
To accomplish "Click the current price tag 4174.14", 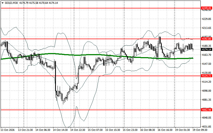I will click(x=206, y=50).
